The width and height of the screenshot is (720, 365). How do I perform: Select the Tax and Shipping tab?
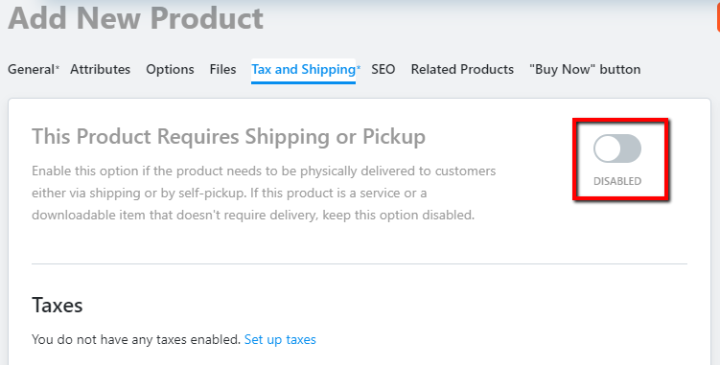(x=304, y=69)
